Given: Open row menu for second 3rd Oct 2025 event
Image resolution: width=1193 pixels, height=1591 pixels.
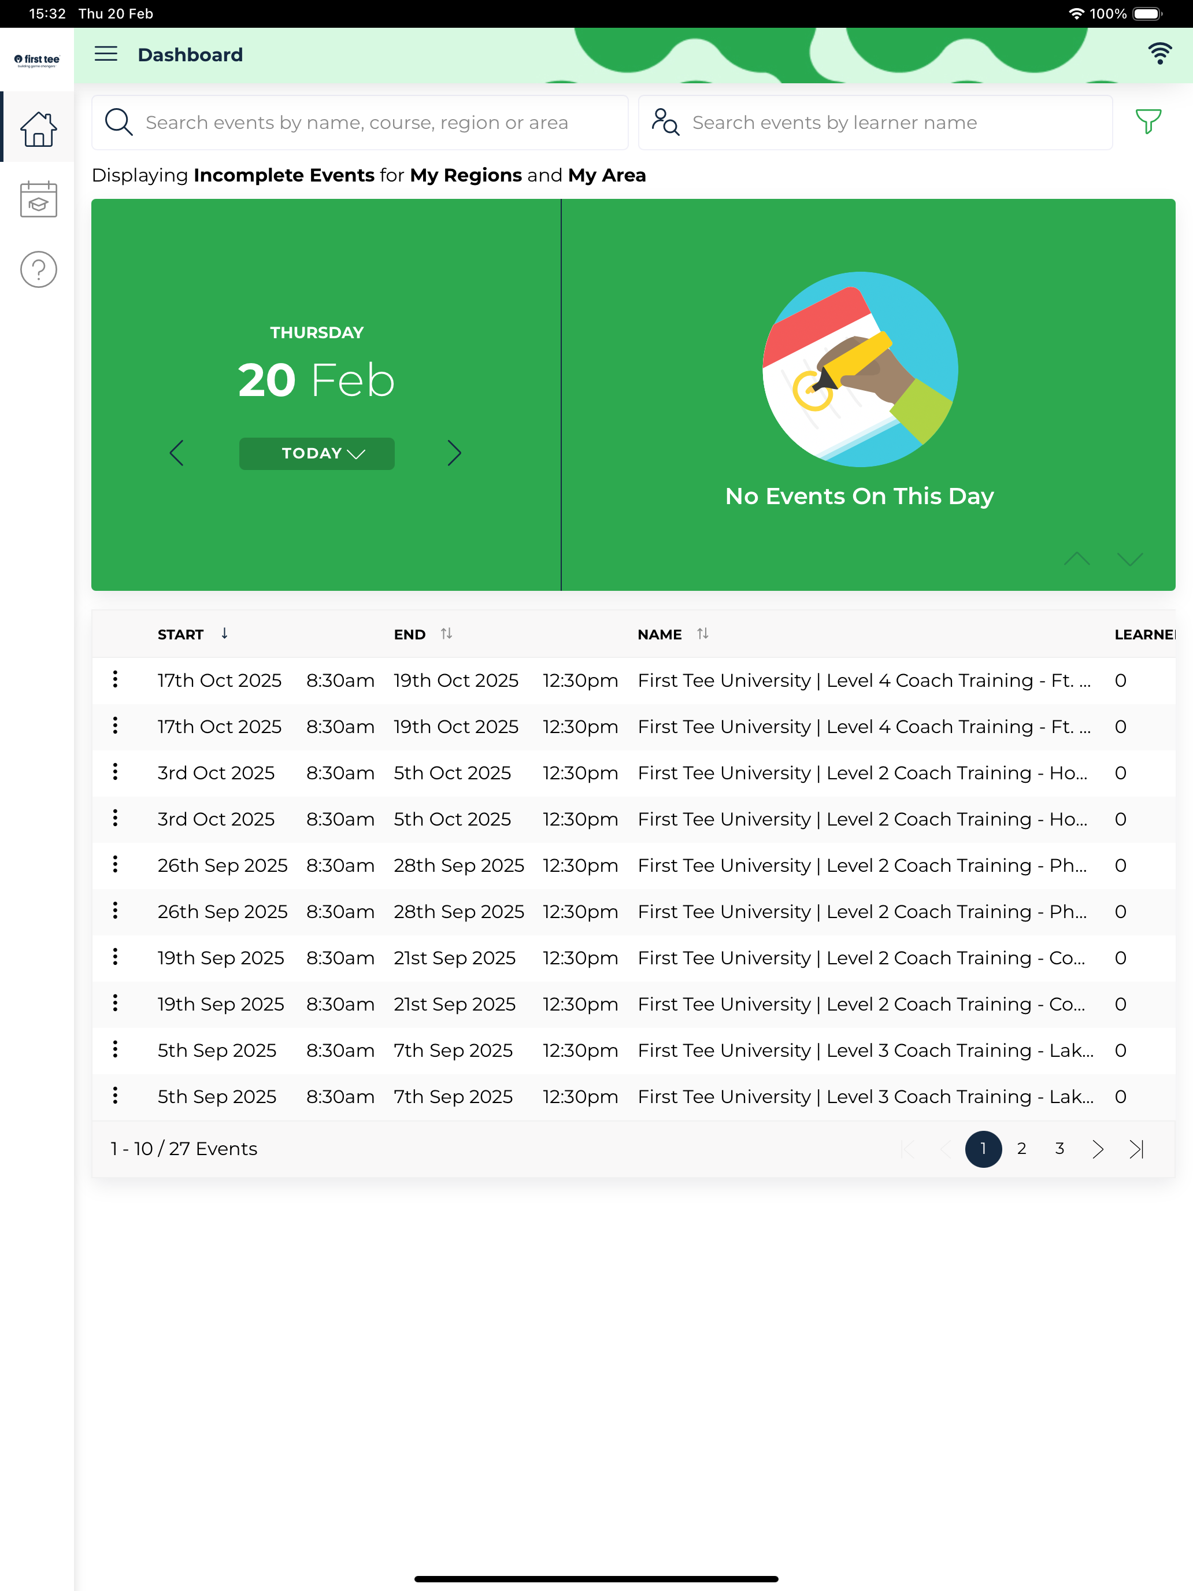Looking at the screenshot, I should tap(115, 819).
